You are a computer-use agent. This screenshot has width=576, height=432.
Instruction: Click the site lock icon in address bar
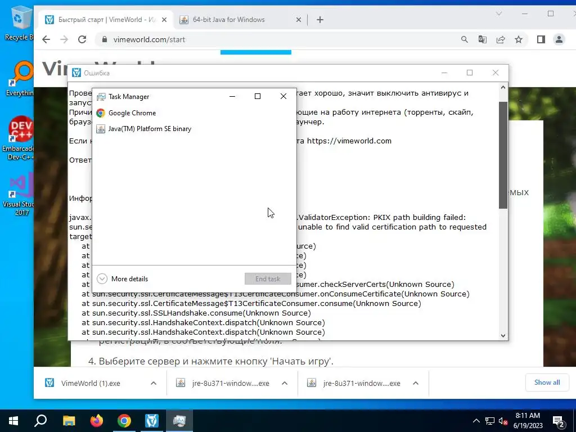coord(105,39)
